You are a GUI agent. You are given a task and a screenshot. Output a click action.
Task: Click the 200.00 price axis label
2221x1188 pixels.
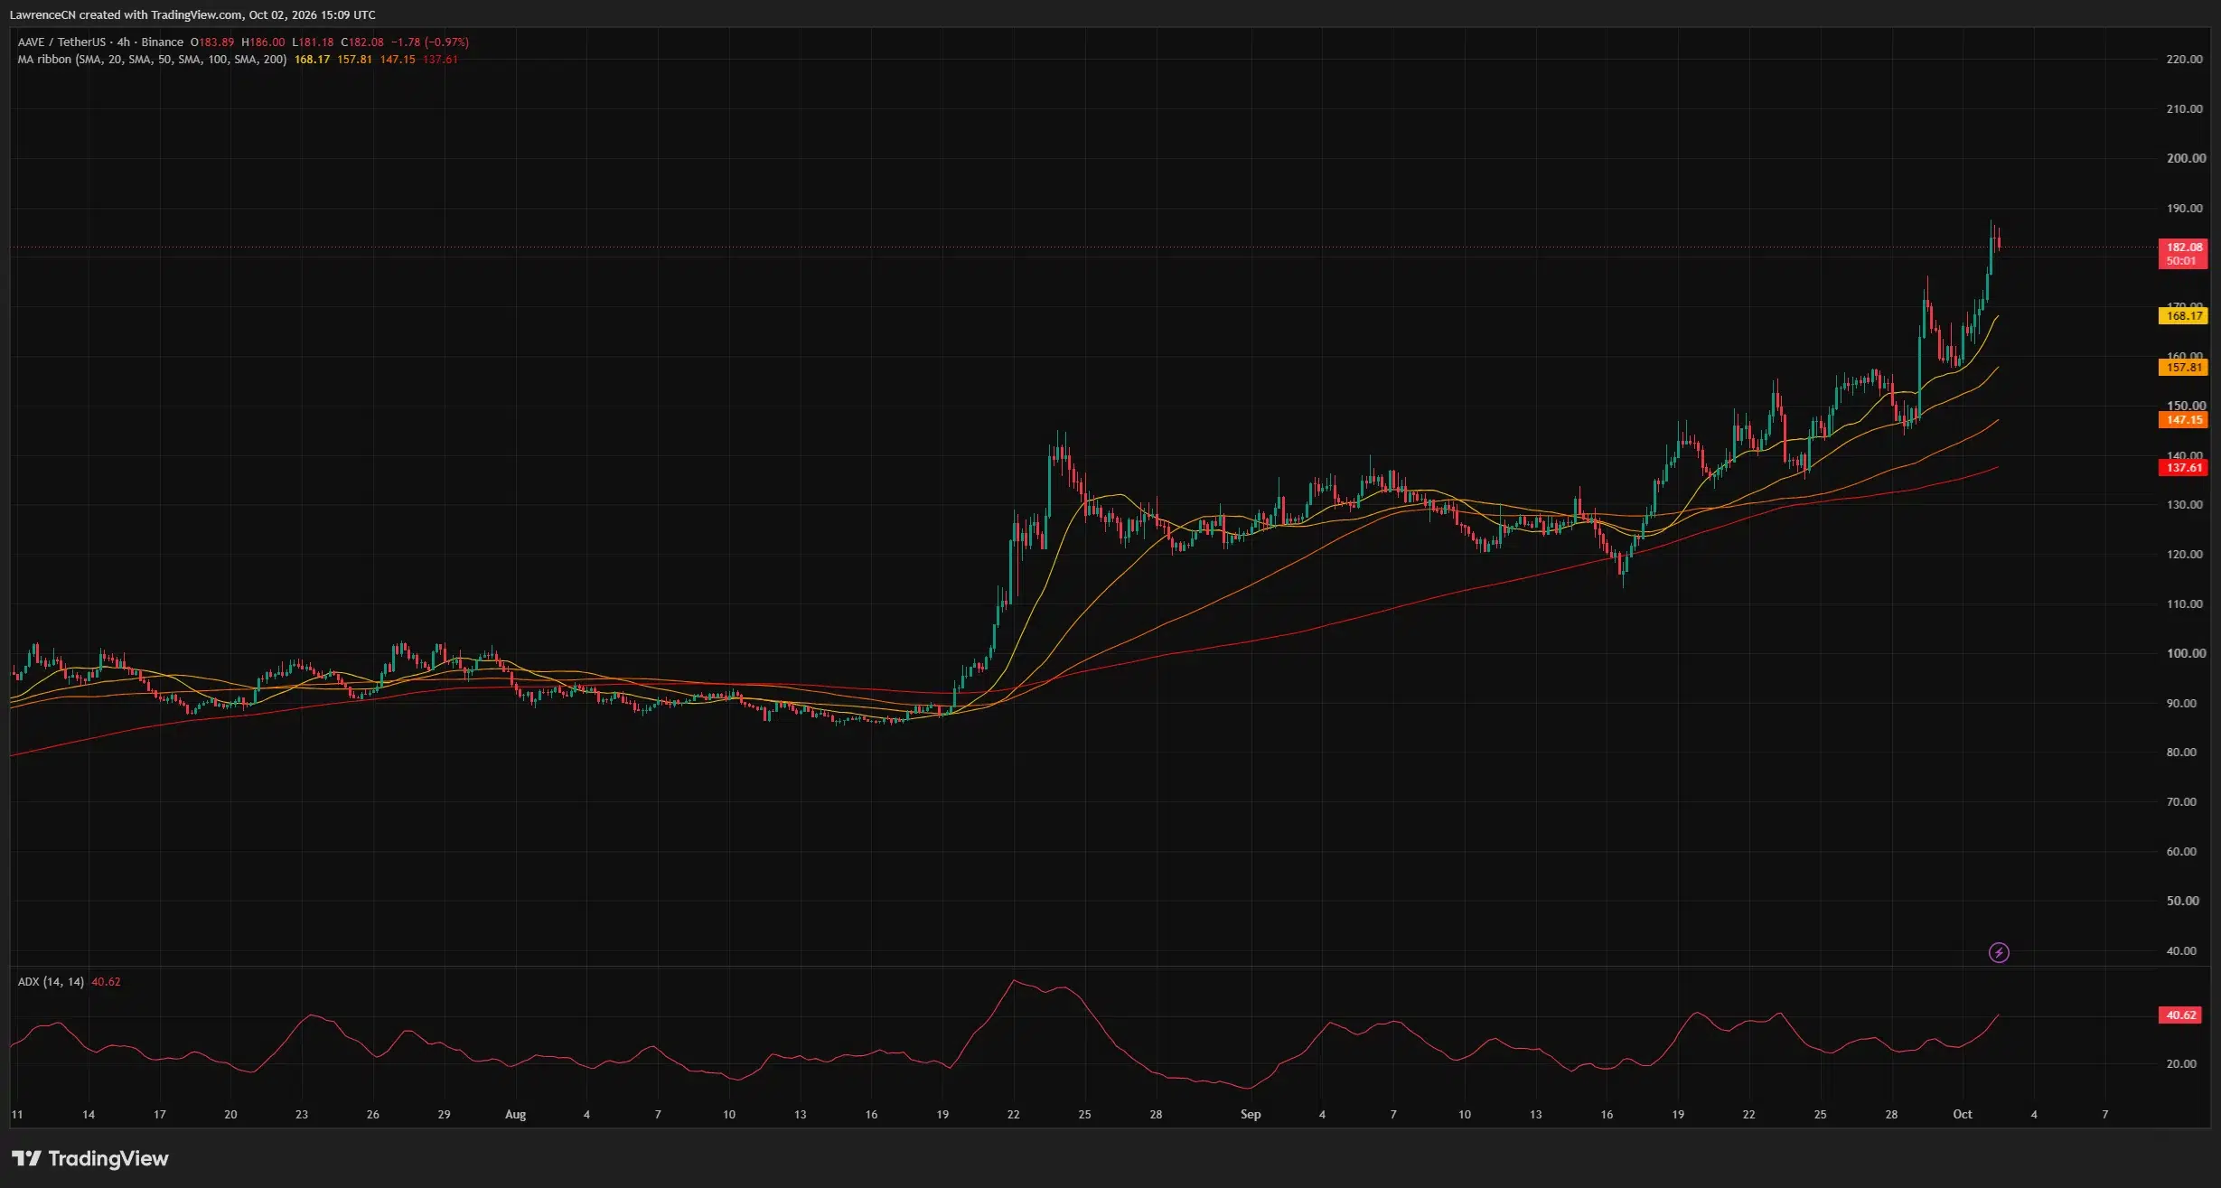(2186, 158)
